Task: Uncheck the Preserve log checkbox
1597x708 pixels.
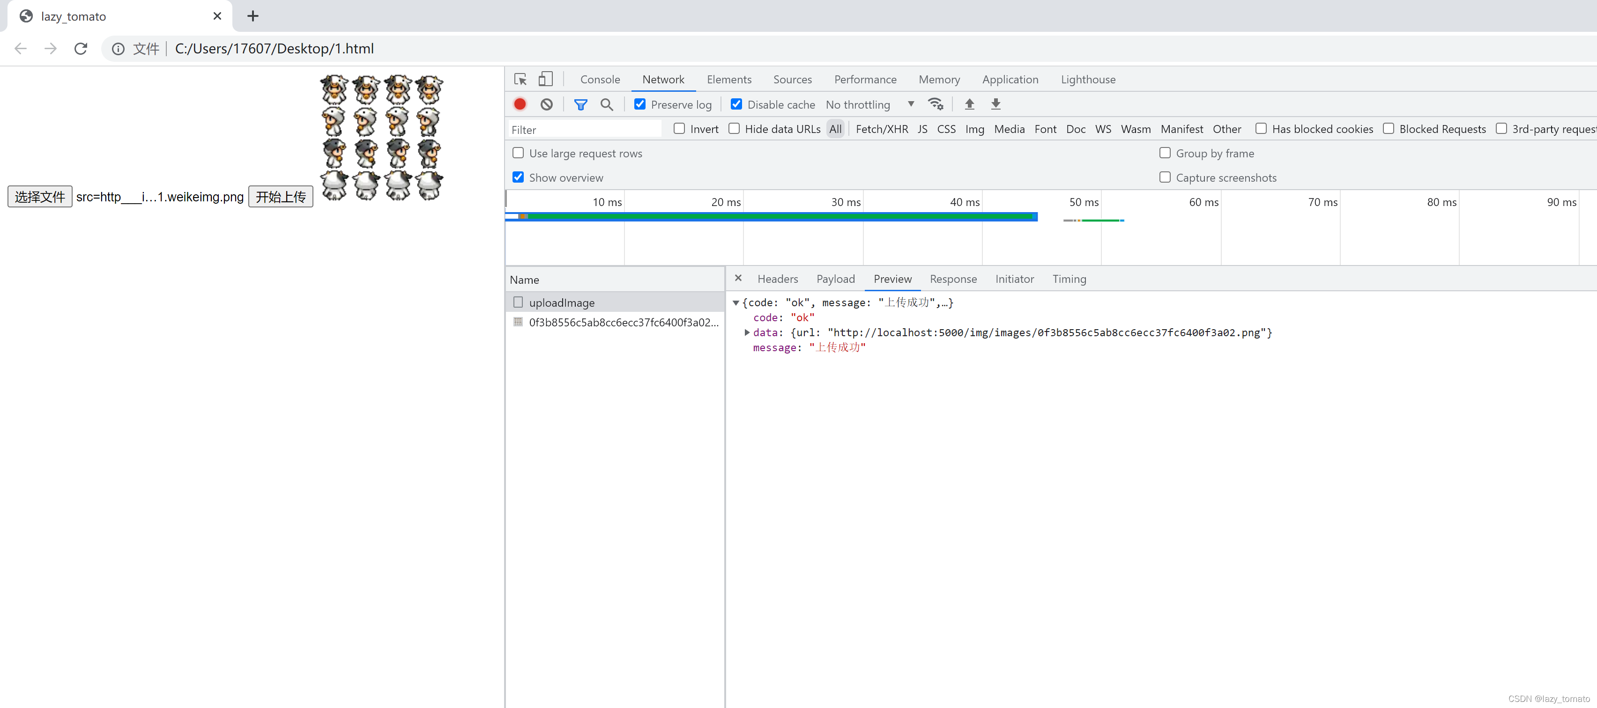Action: (x=640, y=104)
